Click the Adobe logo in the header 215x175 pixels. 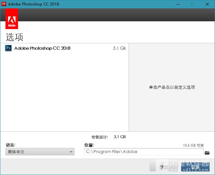12,19
